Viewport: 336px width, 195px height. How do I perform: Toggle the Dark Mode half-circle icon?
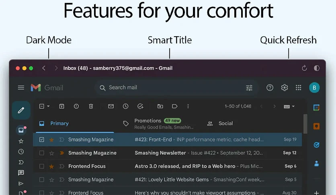316,68
